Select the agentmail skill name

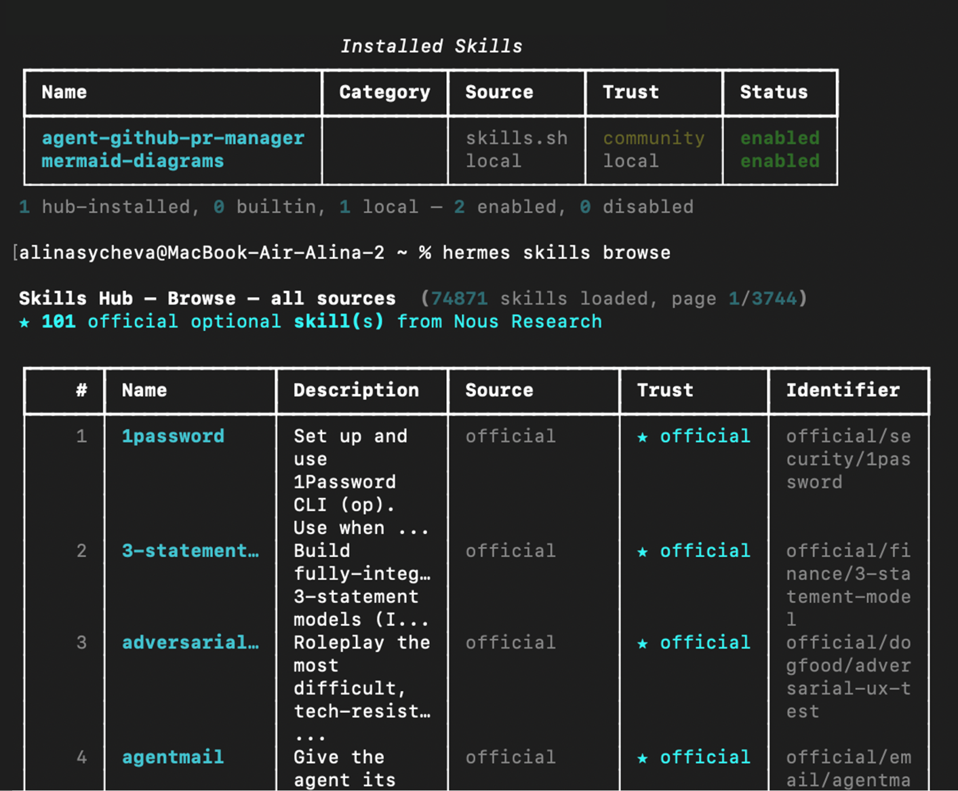click(x=173, y=756)
